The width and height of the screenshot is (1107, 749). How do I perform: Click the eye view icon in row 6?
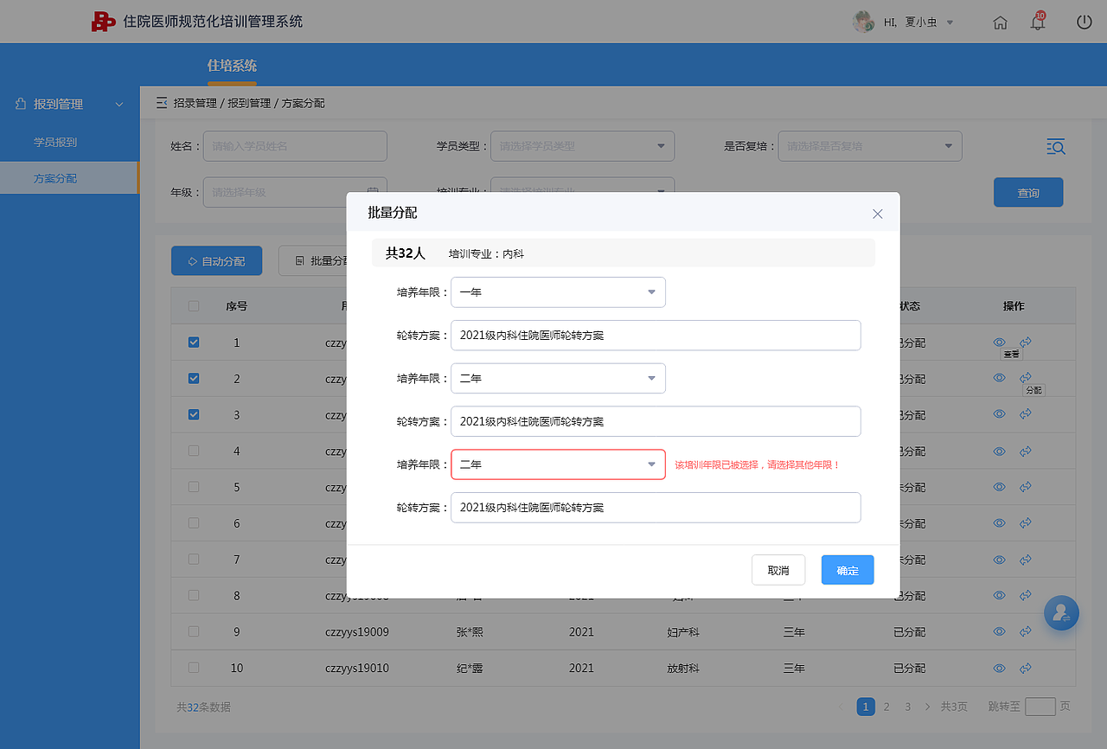(x=1000, y=523)
